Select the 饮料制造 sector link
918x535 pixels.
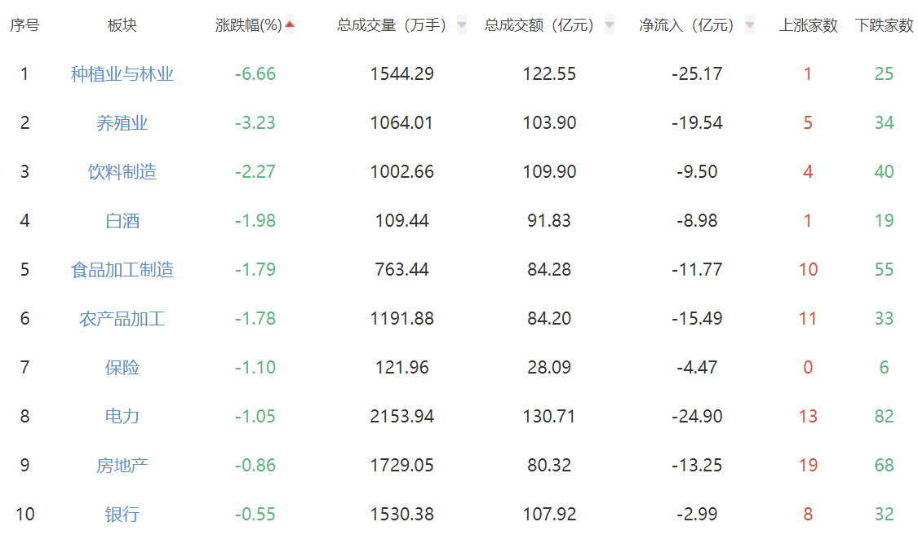(122, 172)
